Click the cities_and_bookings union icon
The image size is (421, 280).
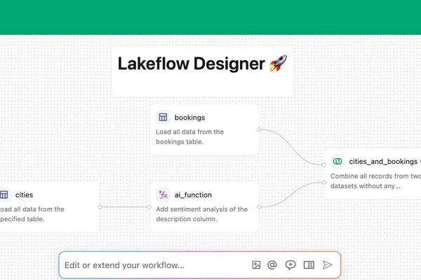click(338, 161)
